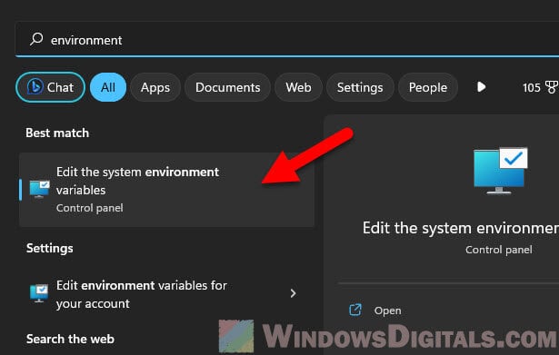Switch to the Documents filter tab
559x355 pixels.
[227, 87]
